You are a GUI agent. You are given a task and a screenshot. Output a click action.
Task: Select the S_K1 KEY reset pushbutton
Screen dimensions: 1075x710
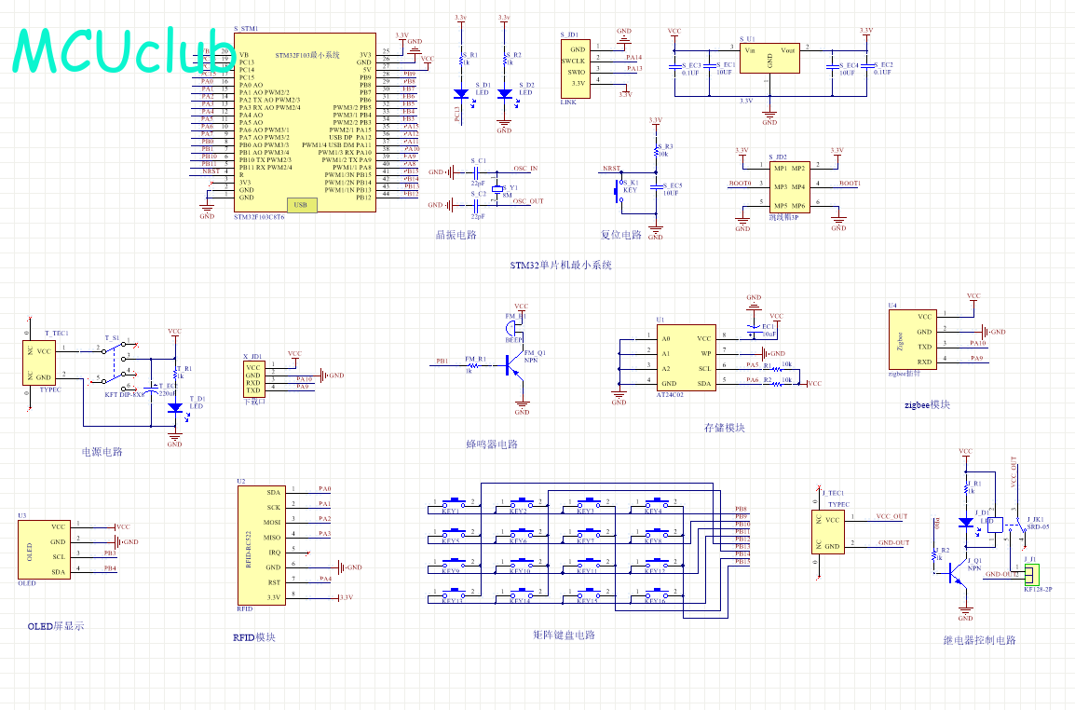coord(619,191)
